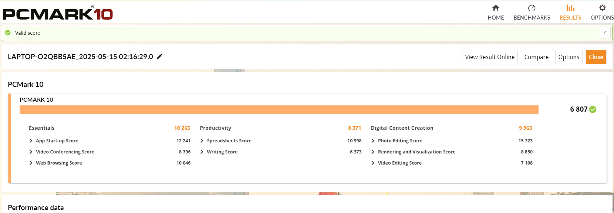This screenshot has width=614, height=213.
Task: Click the Productivity score 8 371
Action: [x=354, y=128]
